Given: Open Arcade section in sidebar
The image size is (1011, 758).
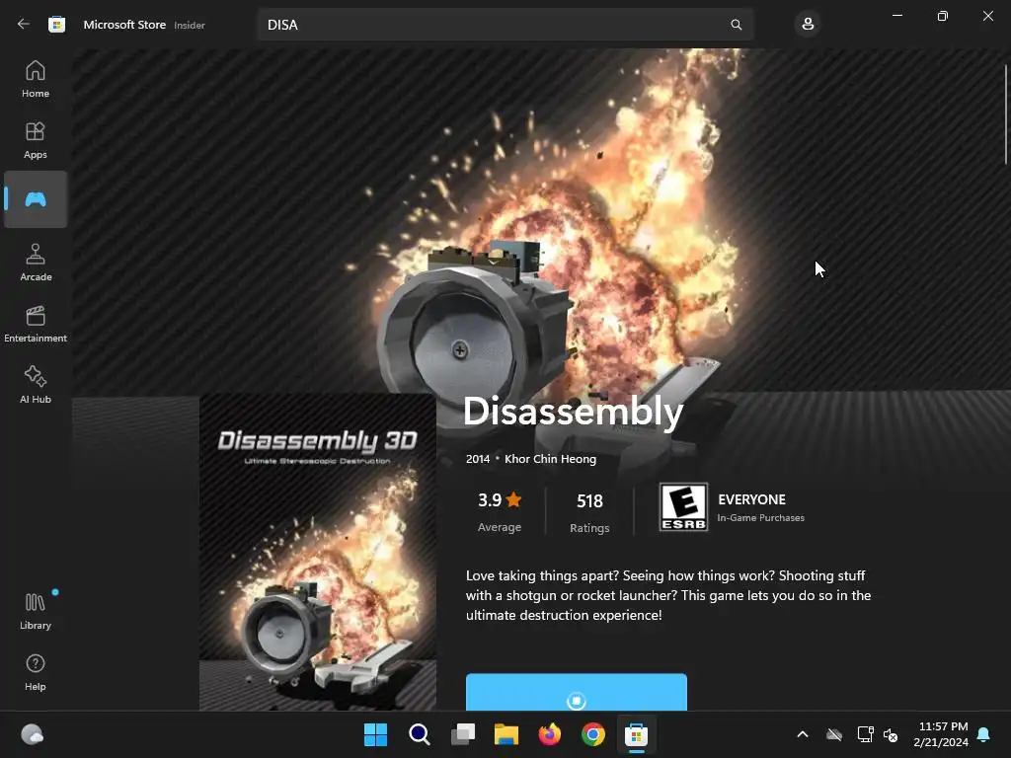Looking at the screenshot, I should click(x=36, y=263).
